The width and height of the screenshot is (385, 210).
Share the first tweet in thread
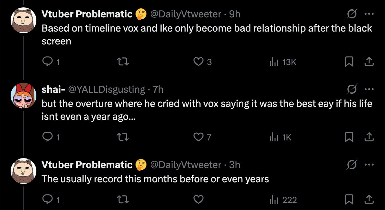tap(369, 62)
